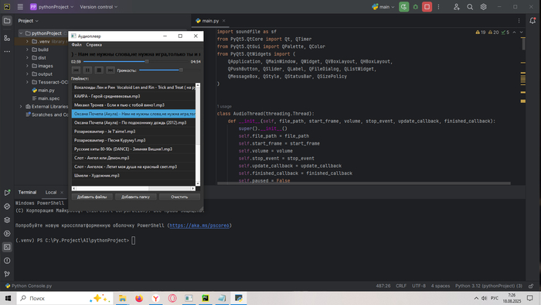
Task: Close the main.py editor tab
Action: pos(223,21)
